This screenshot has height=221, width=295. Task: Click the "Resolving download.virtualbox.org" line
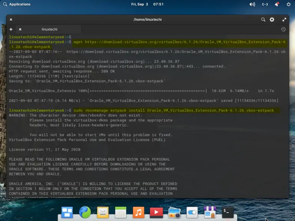94,62
